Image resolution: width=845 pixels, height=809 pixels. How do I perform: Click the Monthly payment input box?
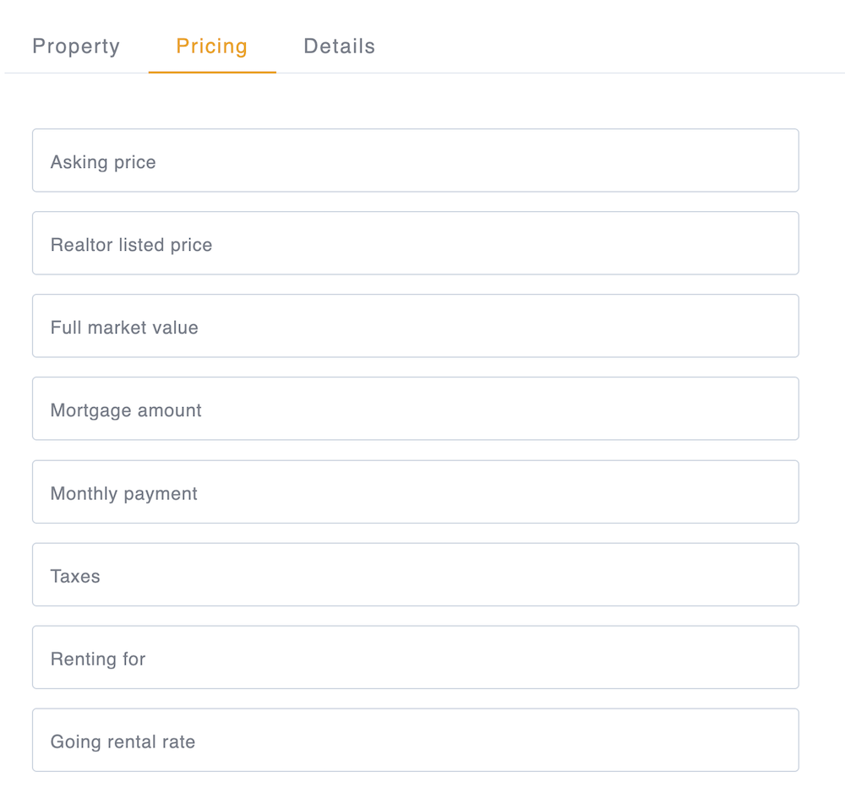pyautogui.click(x=416, y=491)
